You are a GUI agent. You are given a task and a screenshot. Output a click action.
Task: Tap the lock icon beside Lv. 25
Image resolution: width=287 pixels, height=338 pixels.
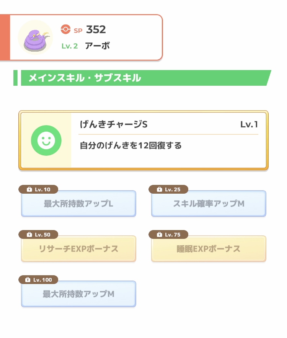(x=159, y=189)
